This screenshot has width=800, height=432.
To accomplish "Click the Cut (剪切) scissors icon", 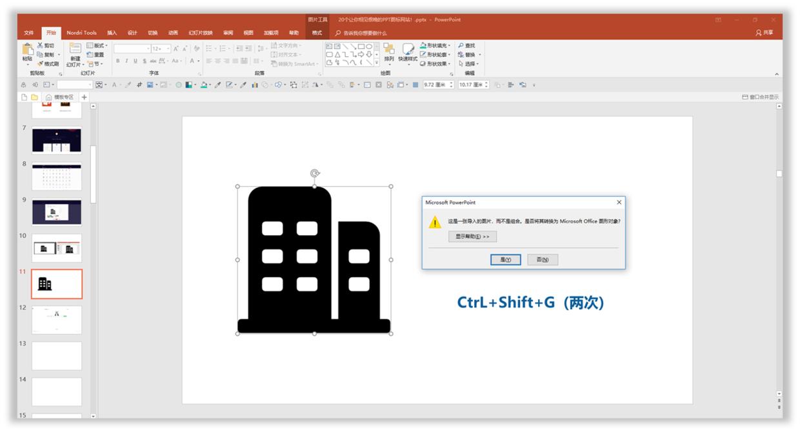I will (x=41, y=45).
